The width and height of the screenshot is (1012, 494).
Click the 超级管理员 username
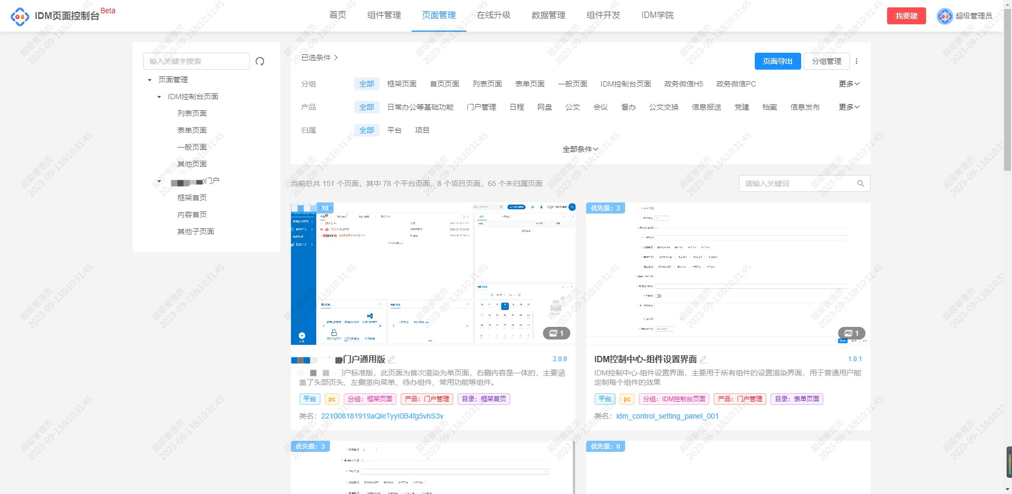[x=974, y=16]
